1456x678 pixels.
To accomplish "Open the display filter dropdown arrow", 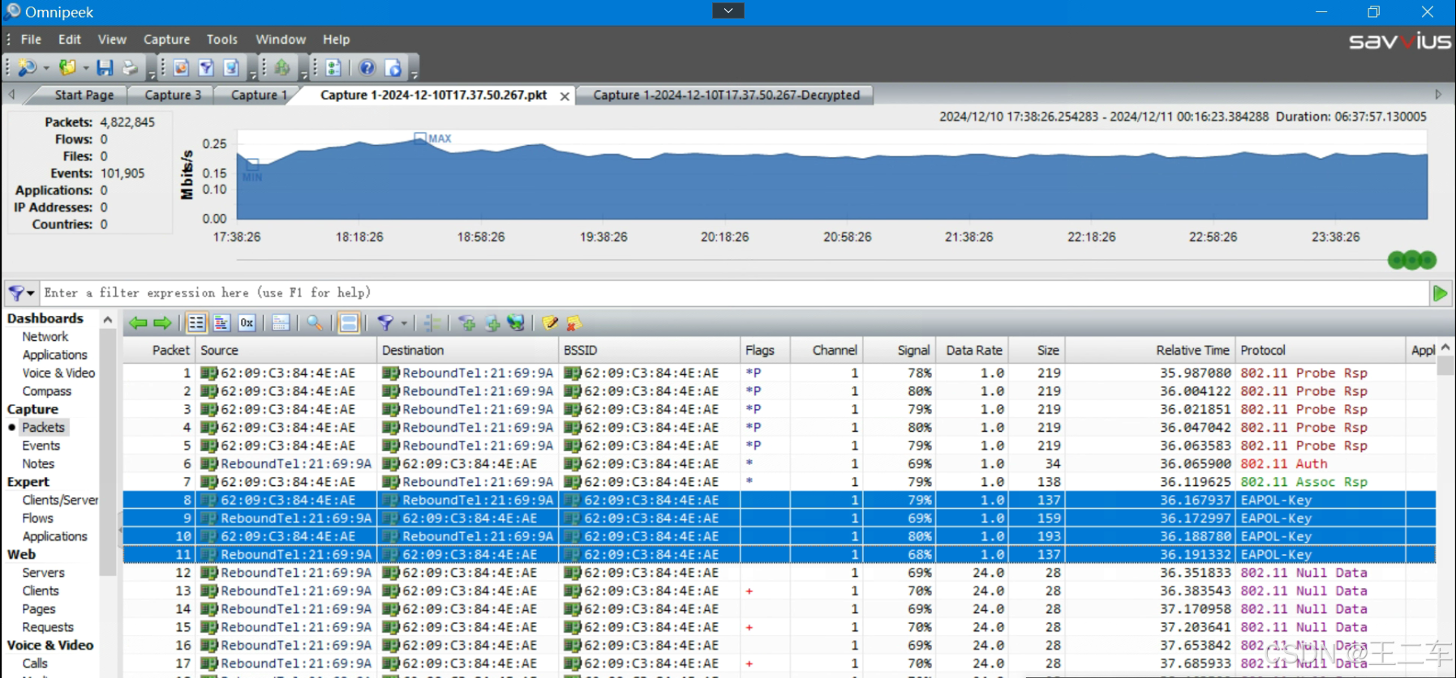I will pyautogui.click(x=404, y=323).
